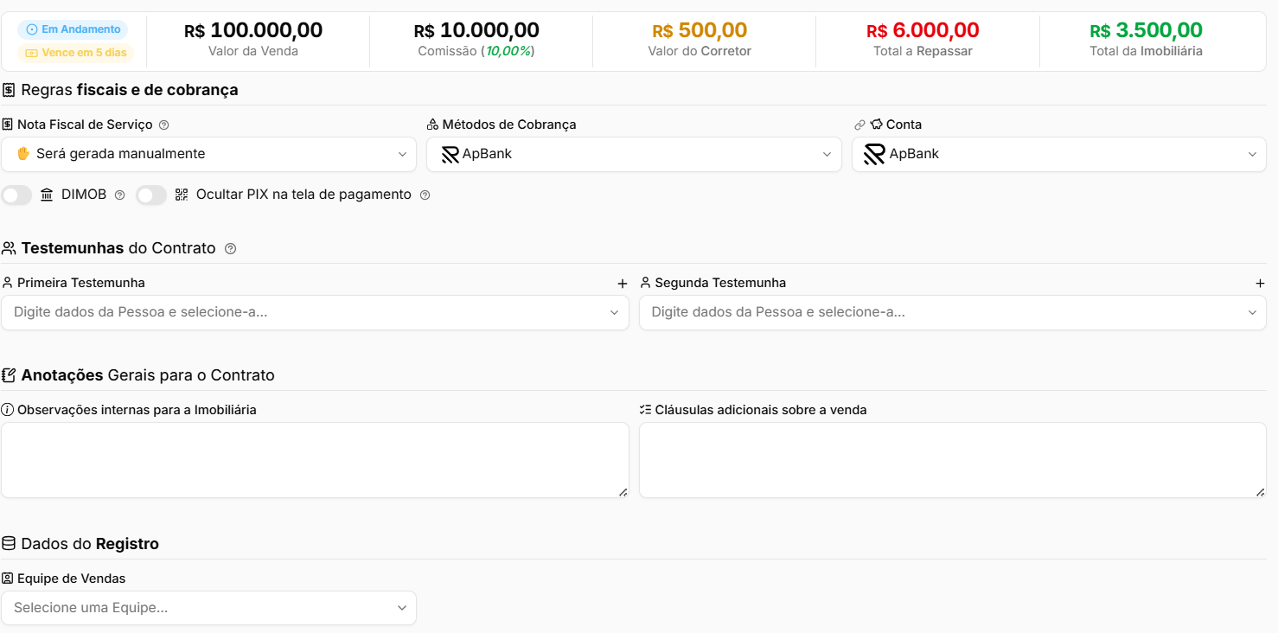
Task: Enable Ocultar PIX na tela de pagamento switch
Action: [x=151, y=195]
